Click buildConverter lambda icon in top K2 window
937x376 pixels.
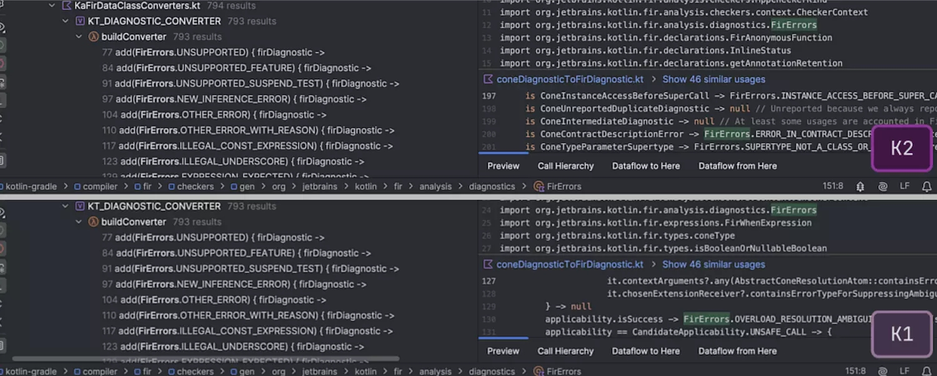[94, 37]
